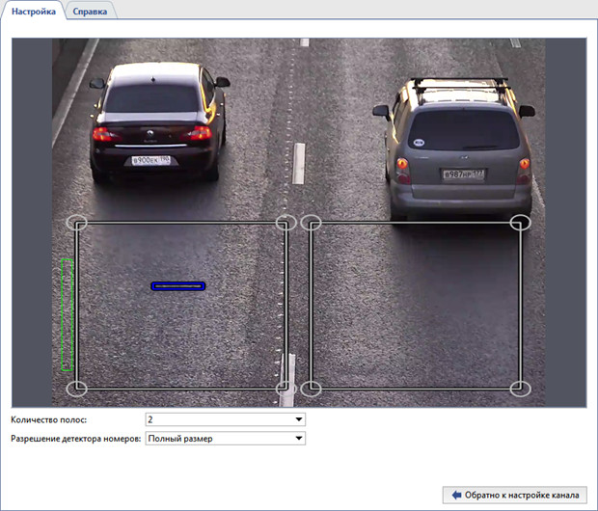
Task: Expand the Разрешение детектора номеров dropdown
Action: (225, 439)
